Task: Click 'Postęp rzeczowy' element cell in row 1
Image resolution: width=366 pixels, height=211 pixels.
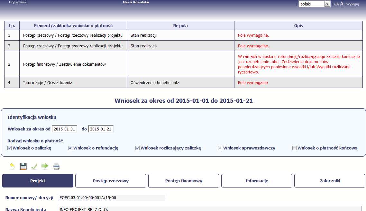Action: point(73,35)
